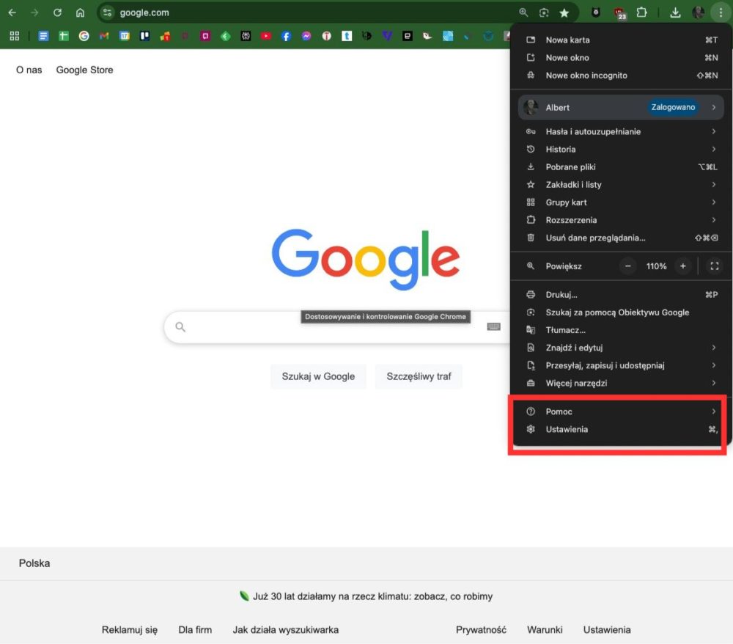The width and height of the screenshot is (733, 644).
Task: Focus the Google search input field
Action: 336,327
